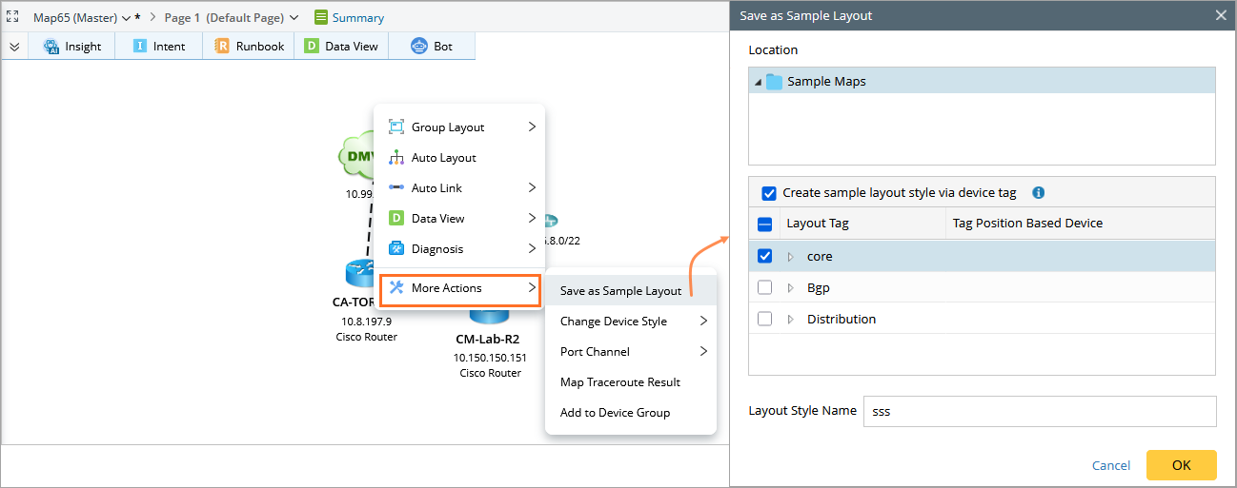1237x488 pixels.
Task: Toggle the select-all Layout Tag checkbox
Action: click(x=764, y=224)
